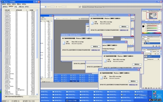The image size is (163, 102).
Task: Add a layer mask in Layers panel
Action: coord(148,88)
